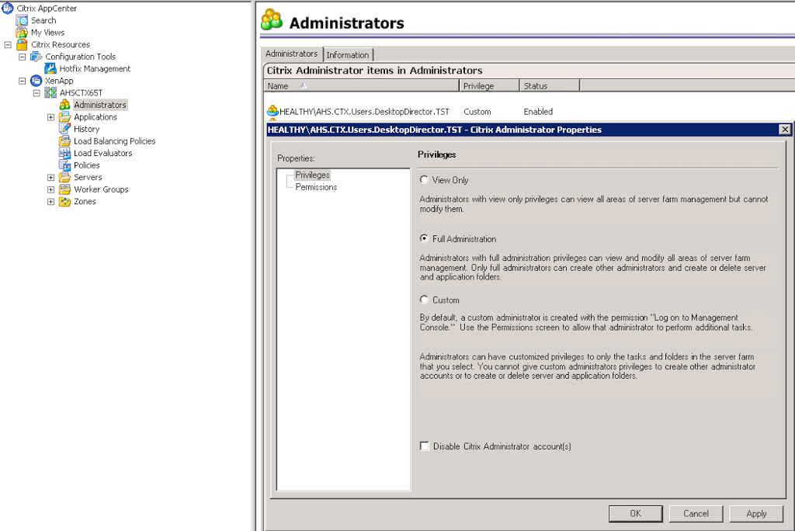Select the View Only radio button
This screenshot has width=795, height=531.
[x=424, y=180]
